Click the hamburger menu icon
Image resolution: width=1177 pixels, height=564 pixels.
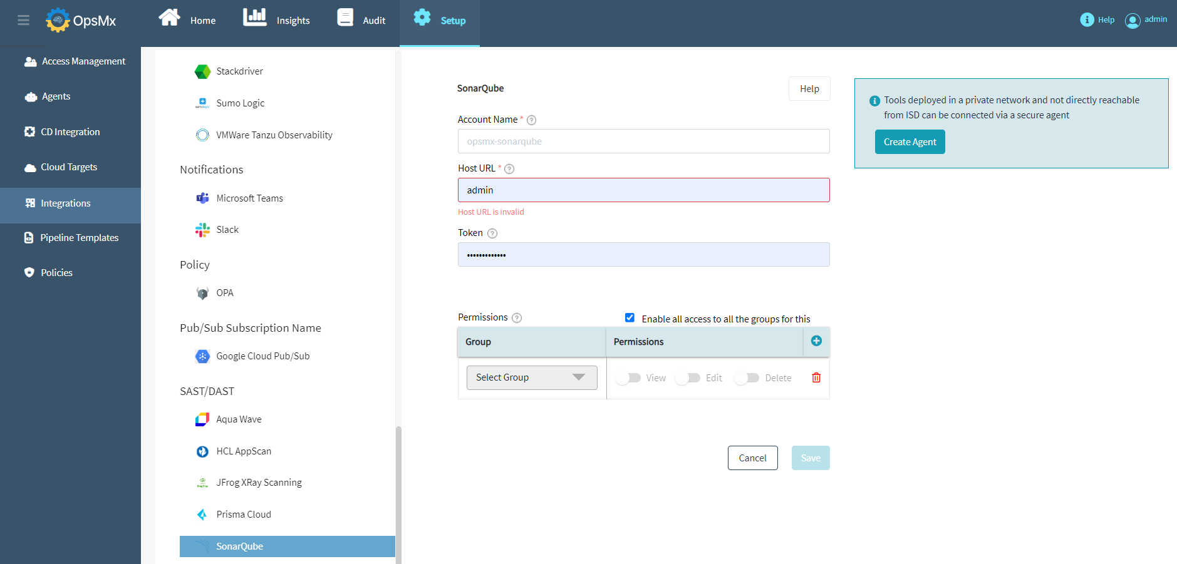tap(23, 20)
